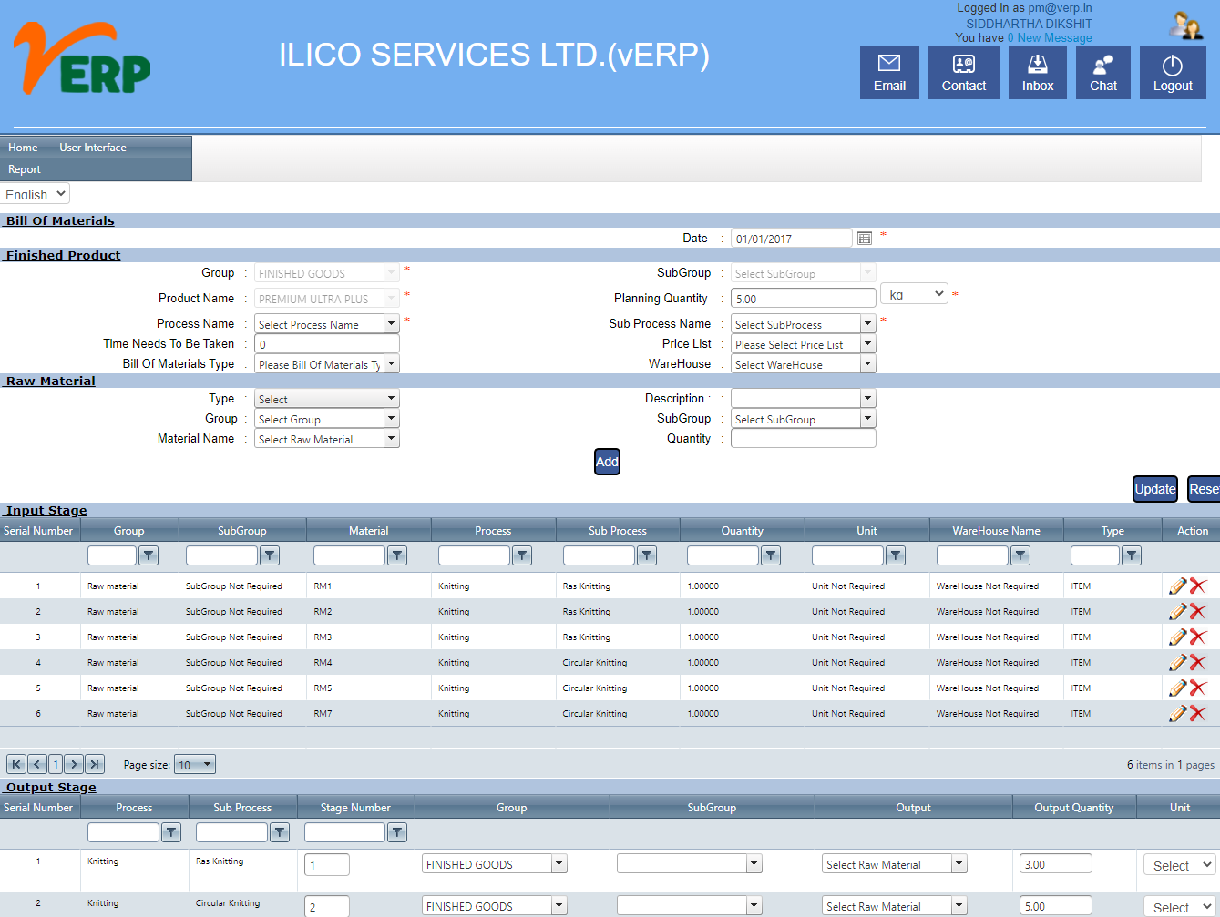Open the Bill Of Materials Type dropdown
This screenshot has width=1220, height=917.
tap(391, 363)
